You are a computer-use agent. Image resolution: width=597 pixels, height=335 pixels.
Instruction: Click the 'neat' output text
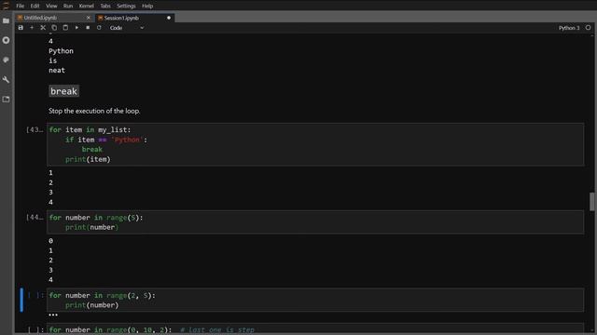[x=57, y=71]
